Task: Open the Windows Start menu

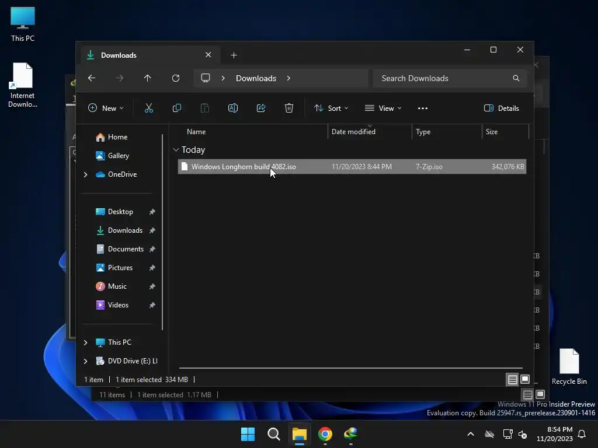Action: [248, 434]
